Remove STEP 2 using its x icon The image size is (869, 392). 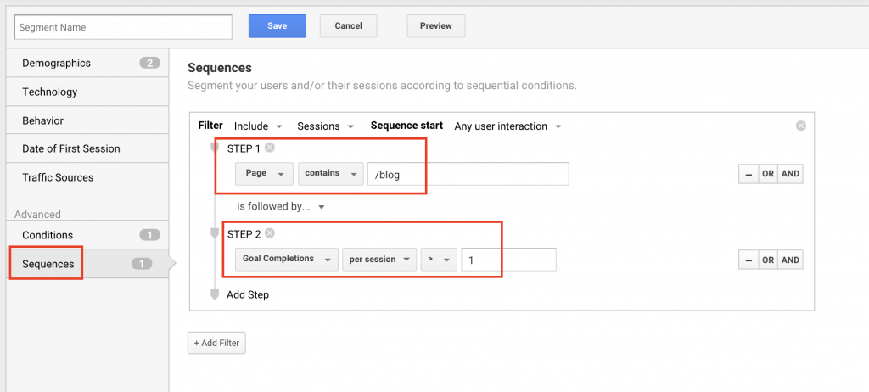pyautogui.click(x=270, y=233)
